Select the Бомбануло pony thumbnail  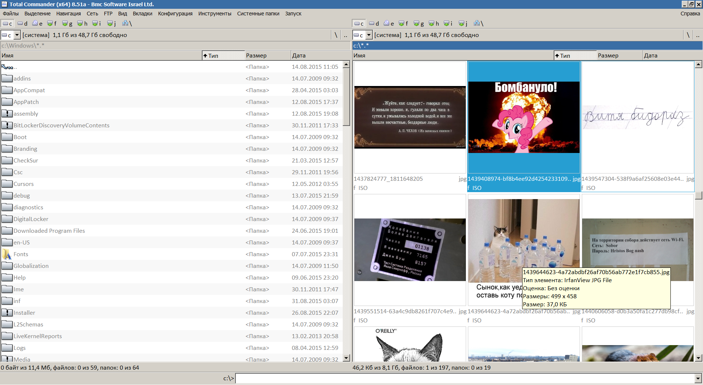(x=524, y=117)
